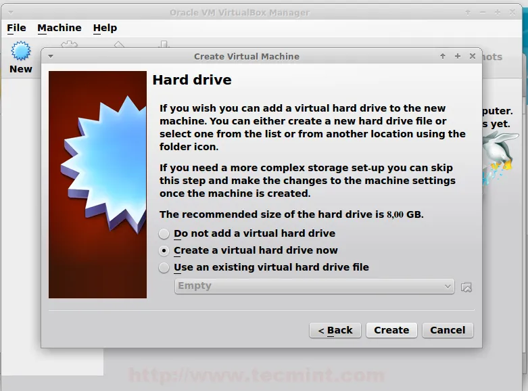Image resolution: width=528 pixels, height=391 pixels.
Task: Maximize the Create Virtual Machine dialog
Action: point(458,56)
